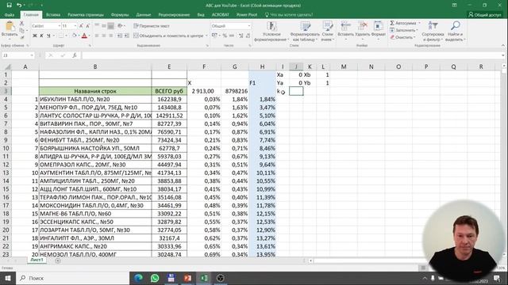Viewport: 508px width, 285px height.
Task: Open Условное форматирование conditional formatting
Action: pos(271,31)
